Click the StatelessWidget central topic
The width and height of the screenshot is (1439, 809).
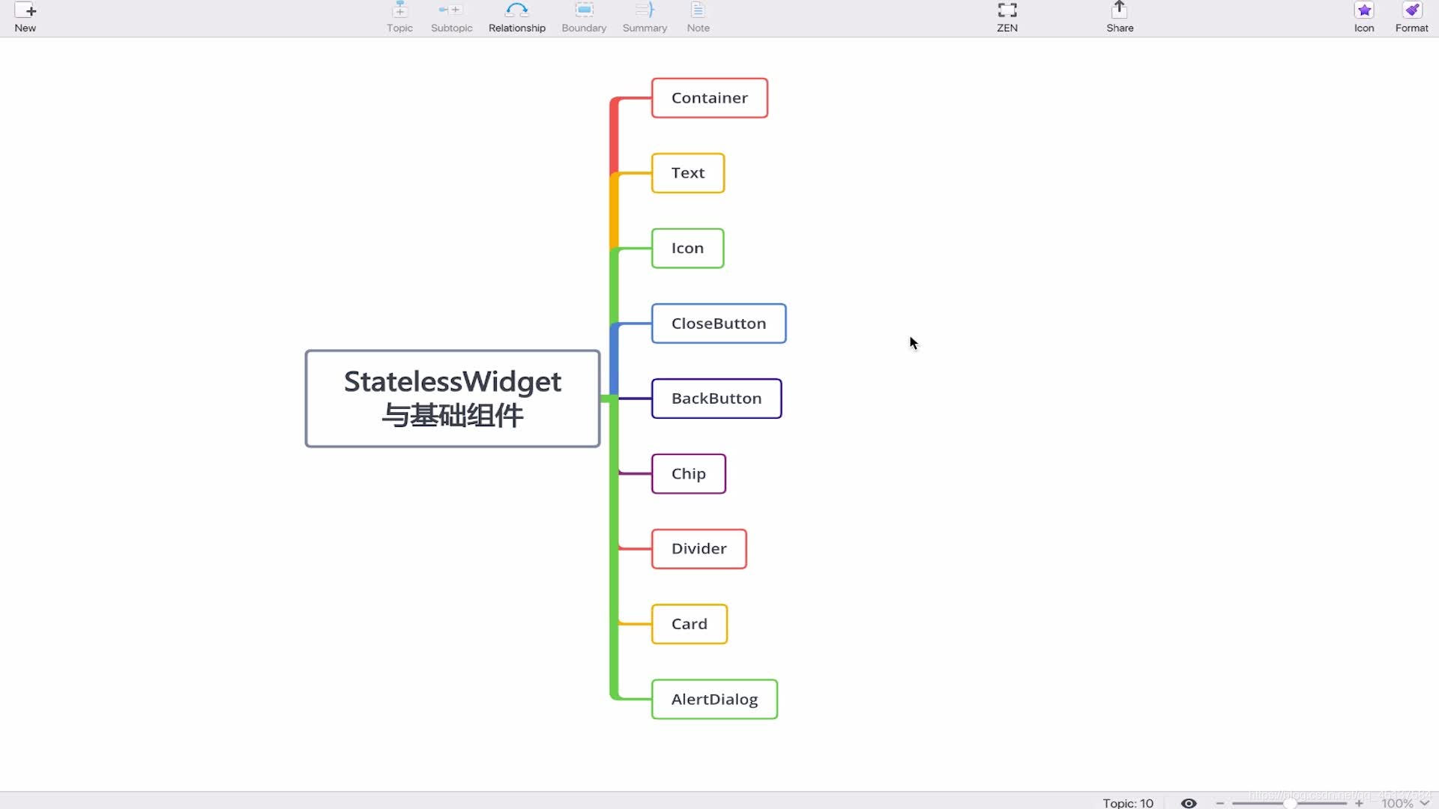(452, 397)
